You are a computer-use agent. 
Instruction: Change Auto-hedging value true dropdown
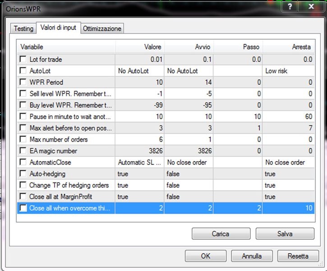point(139,174)
